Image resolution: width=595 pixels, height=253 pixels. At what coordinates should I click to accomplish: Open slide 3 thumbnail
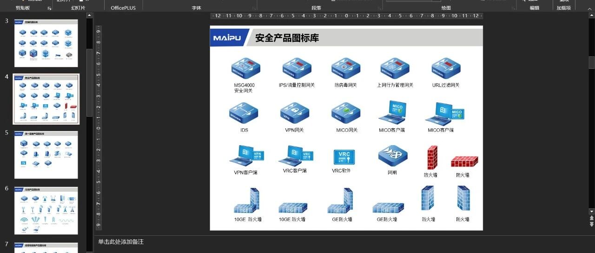pyautogui.click(x=46, y=43)
